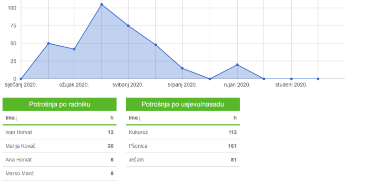Click the Marko Marić row name
This screenshot has width=366, height=183.
(20, 173)
